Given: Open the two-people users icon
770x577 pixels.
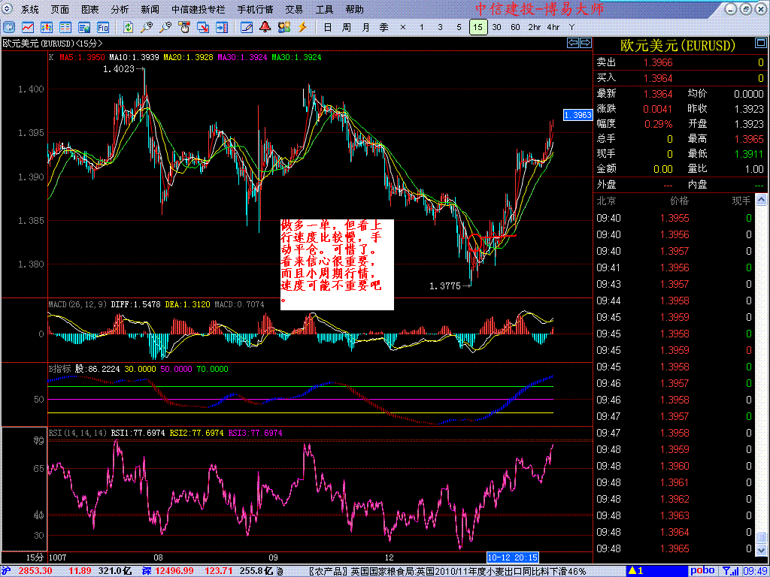Looking at the screenshot, I should [x=283, y=27].
